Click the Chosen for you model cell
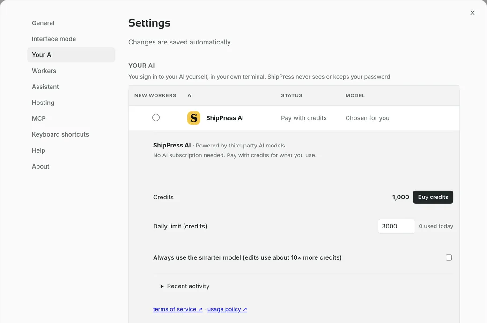Image resolution: width=487 pixels, height=323 pixels. click(x=368, y=118)
